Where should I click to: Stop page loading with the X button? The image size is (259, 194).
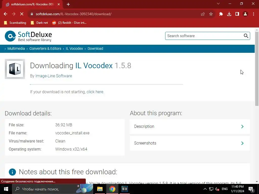(22, 14)
